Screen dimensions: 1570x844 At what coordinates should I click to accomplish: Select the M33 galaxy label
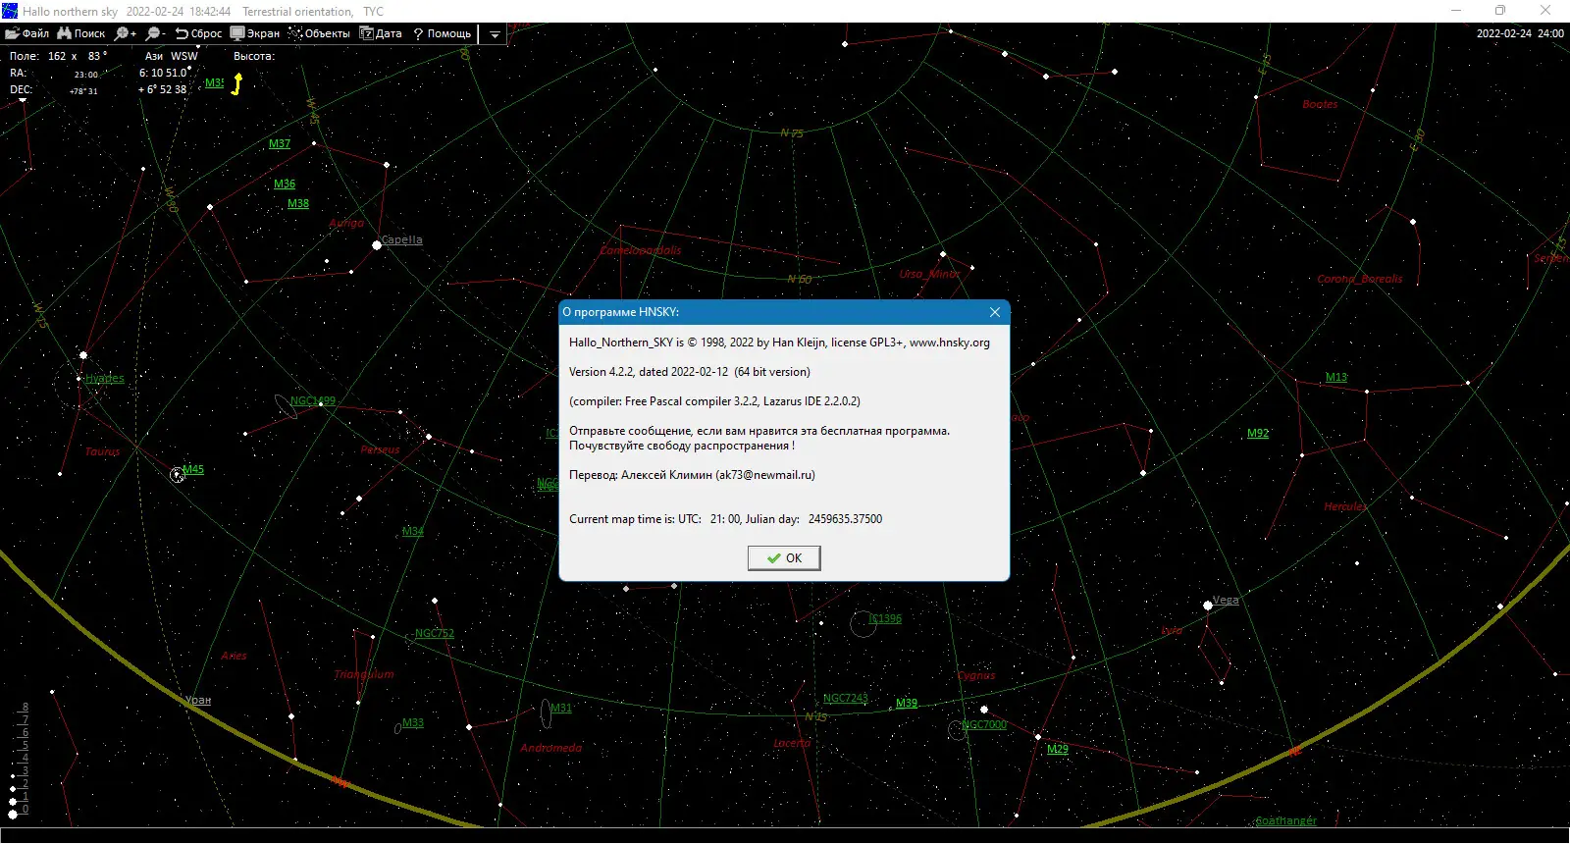413,722
